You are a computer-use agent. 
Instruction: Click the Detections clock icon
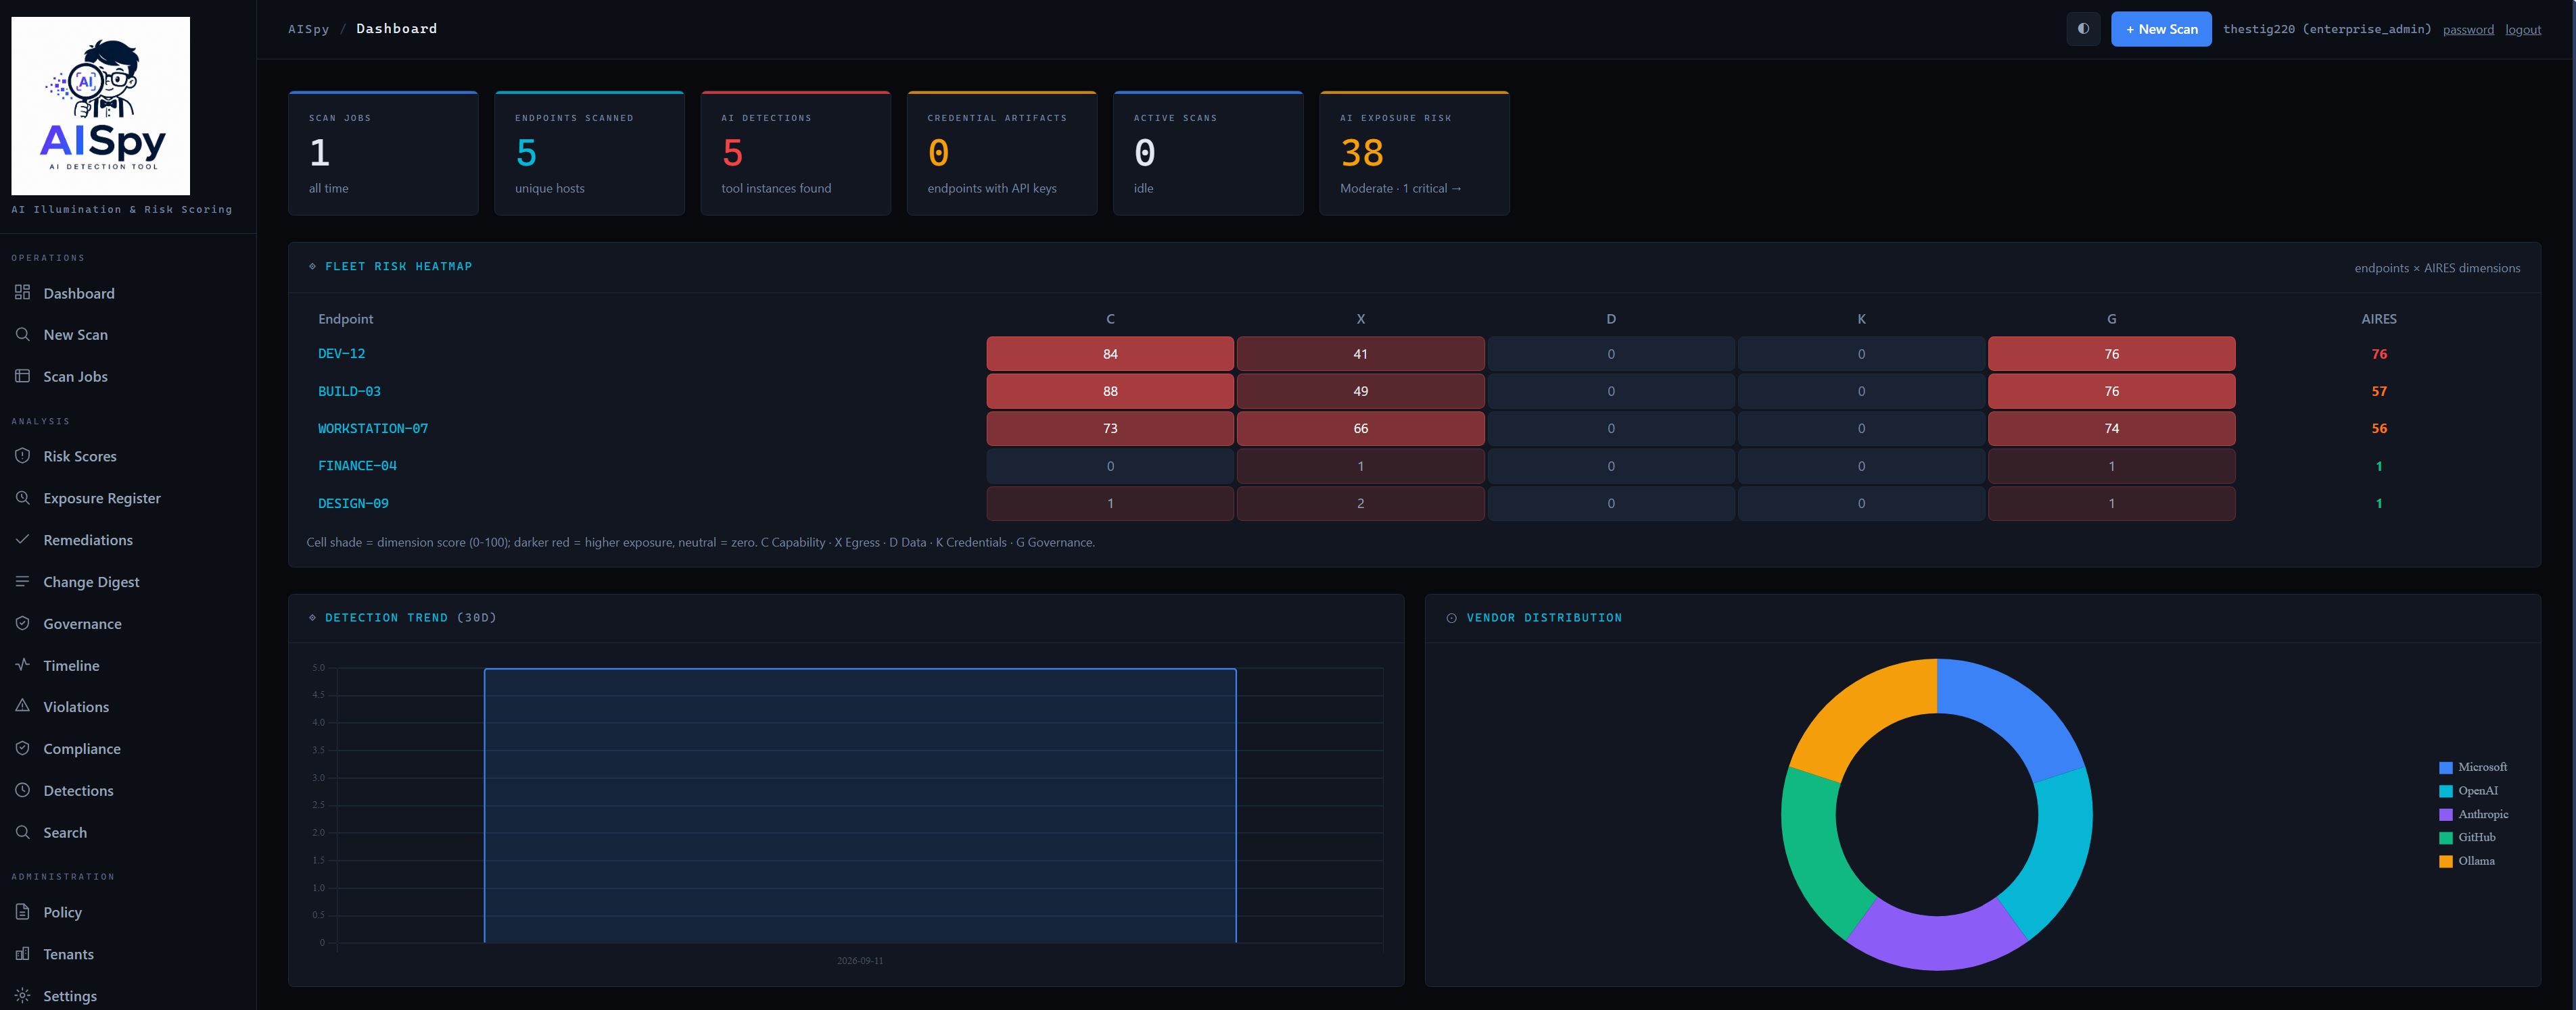click(22, 790)
